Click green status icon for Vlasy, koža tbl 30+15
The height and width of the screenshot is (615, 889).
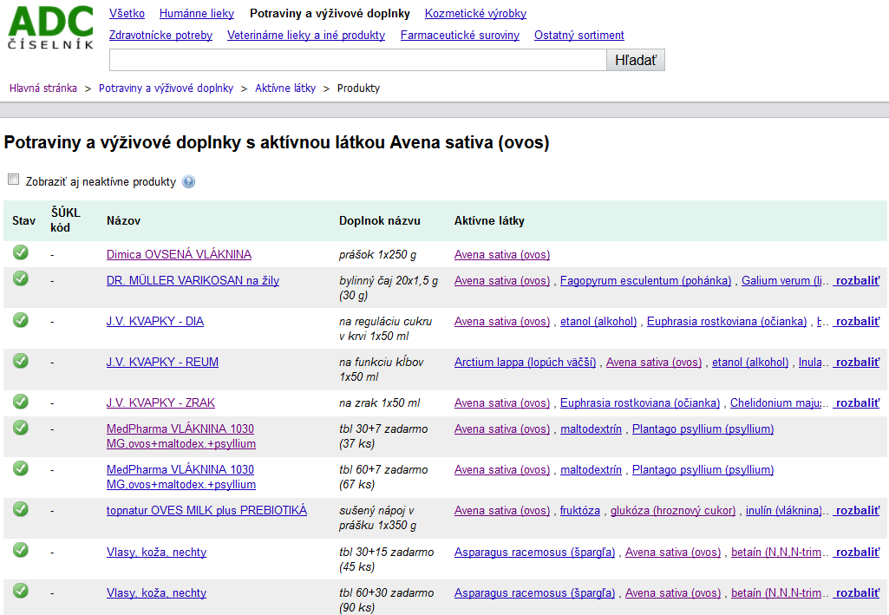click(21, 550)
